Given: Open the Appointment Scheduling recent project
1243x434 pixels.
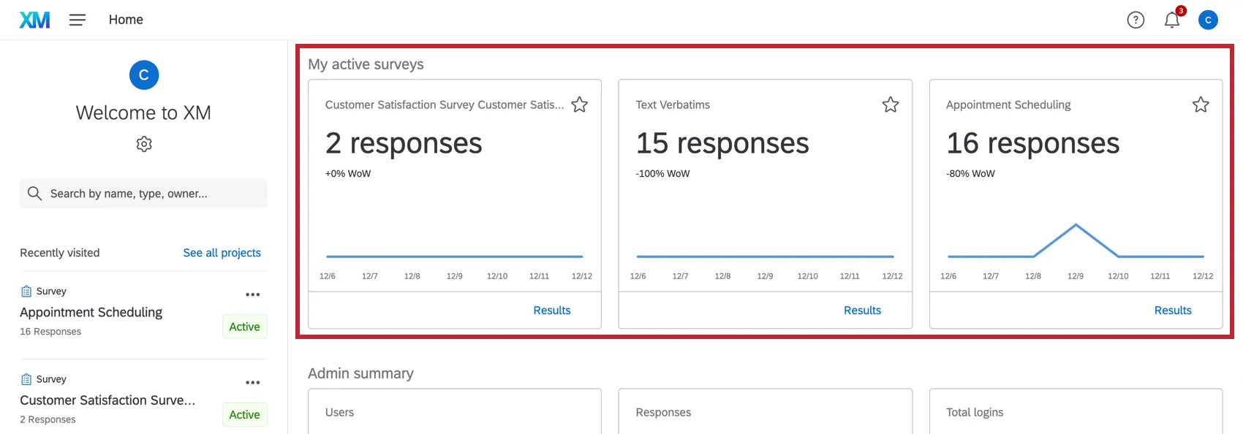Looking at the screenshot, I should pyautogui.click(x=91, y=312).
